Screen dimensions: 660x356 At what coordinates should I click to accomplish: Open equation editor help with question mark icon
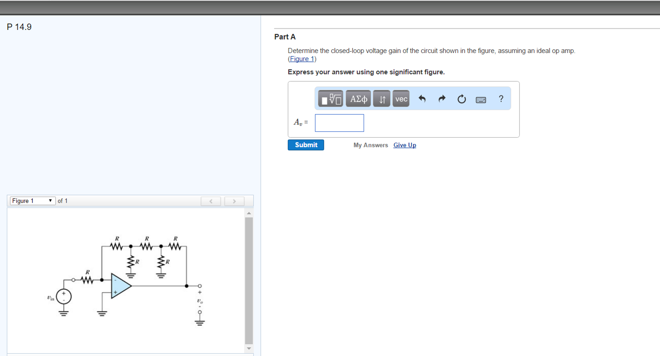coord(501,99)
